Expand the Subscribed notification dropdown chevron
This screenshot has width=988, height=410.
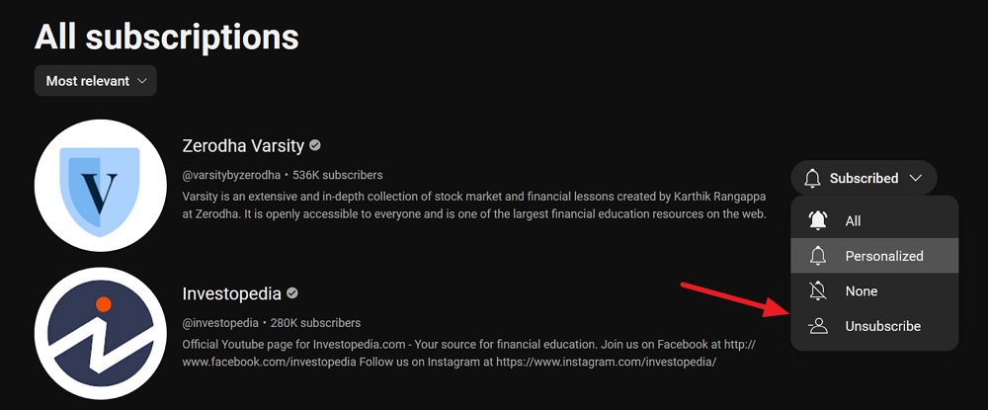(x=916, y=179)
